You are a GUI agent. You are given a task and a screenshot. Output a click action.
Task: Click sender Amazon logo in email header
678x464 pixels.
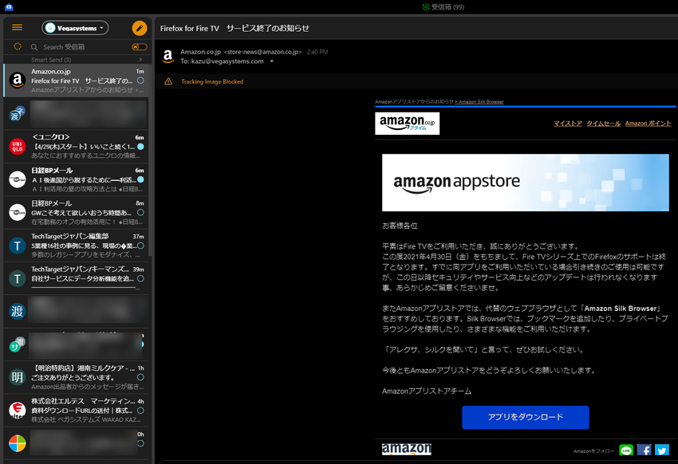[168, 57]
